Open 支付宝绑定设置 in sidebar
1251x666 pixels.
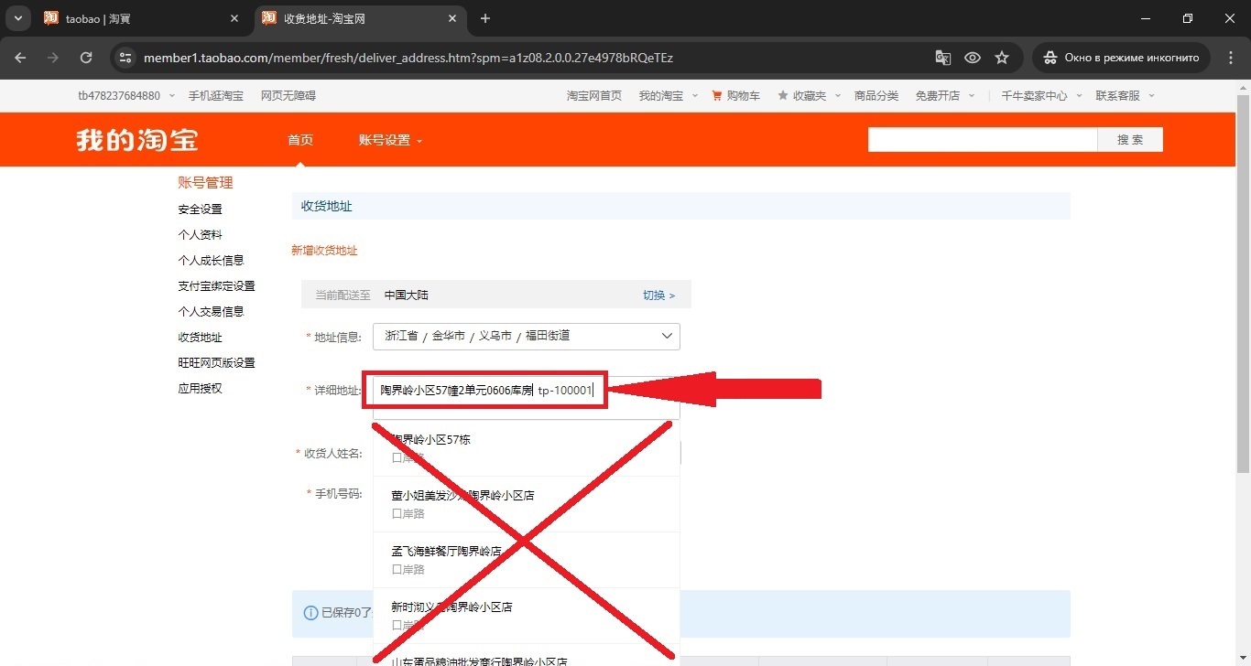pos(216,286)
